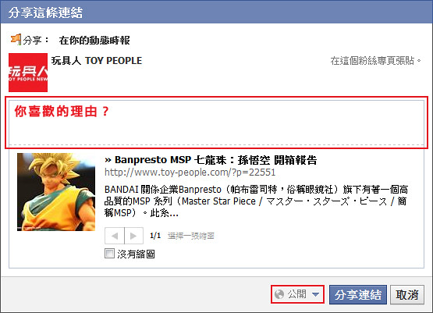Click the 在這個粉絲專頁張貼 text

tap(375, 61)
